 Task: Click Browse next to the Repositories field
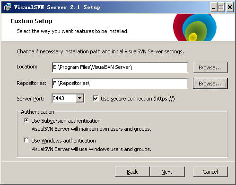pyautogui.click(x=210, y=84)
